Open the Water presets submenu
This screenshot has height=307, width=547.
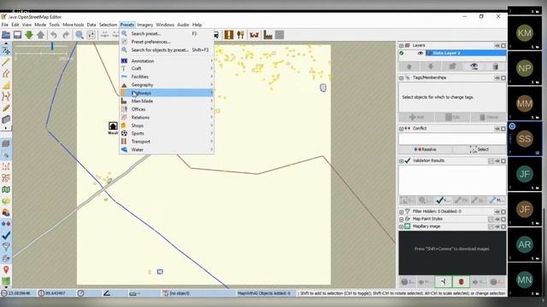click(x=167, y=150)
